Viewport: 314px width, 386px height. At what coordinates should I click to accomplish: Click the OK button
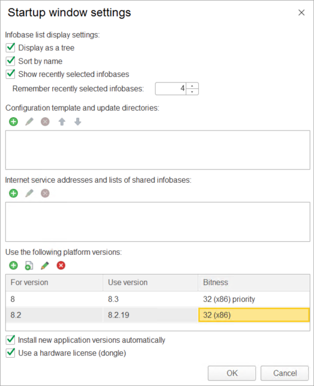[x=232, y=373]
